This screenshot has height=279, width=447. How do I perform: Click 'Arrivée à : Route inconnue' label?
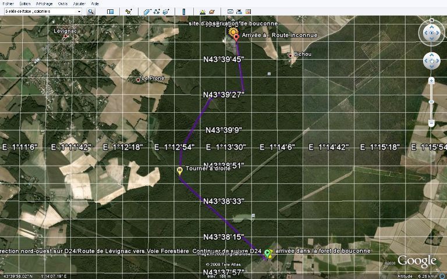click(x=279, y=35)
